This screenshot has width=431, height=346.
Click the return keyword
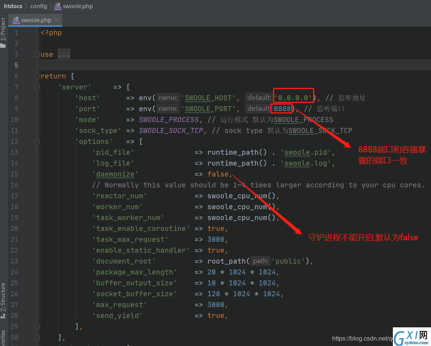pyautogui.click(x=53, y=76)
